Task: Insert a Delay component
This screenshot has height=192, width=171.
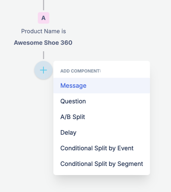Action: click(68, 132)
